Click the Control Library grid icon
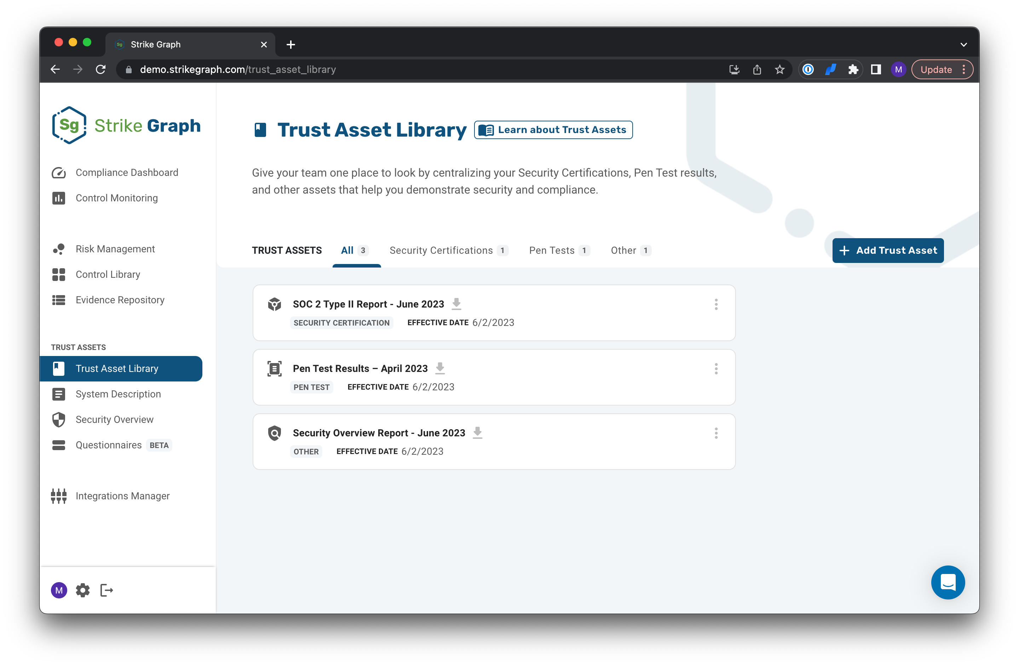The width and height of the screenshot is (1019, 666). click(59, 275)
